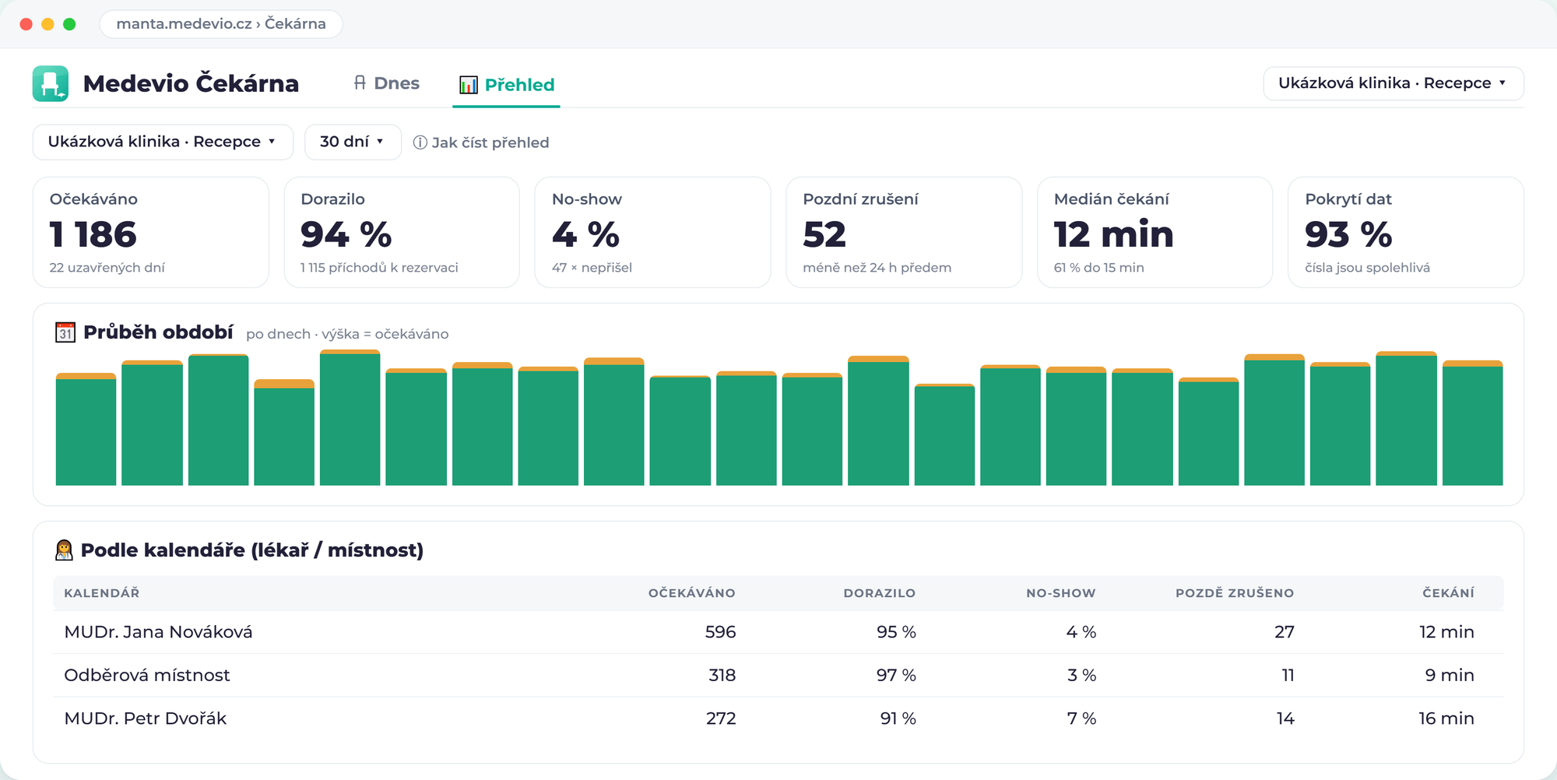Screen dimensions: 1557x780
Task: Select the Dorazilo 94 % card
Action: click(402, 232)
